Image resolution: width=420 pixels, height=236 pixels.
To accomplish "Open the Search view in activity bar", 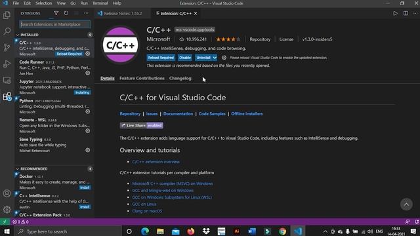I will click(7, 31).
